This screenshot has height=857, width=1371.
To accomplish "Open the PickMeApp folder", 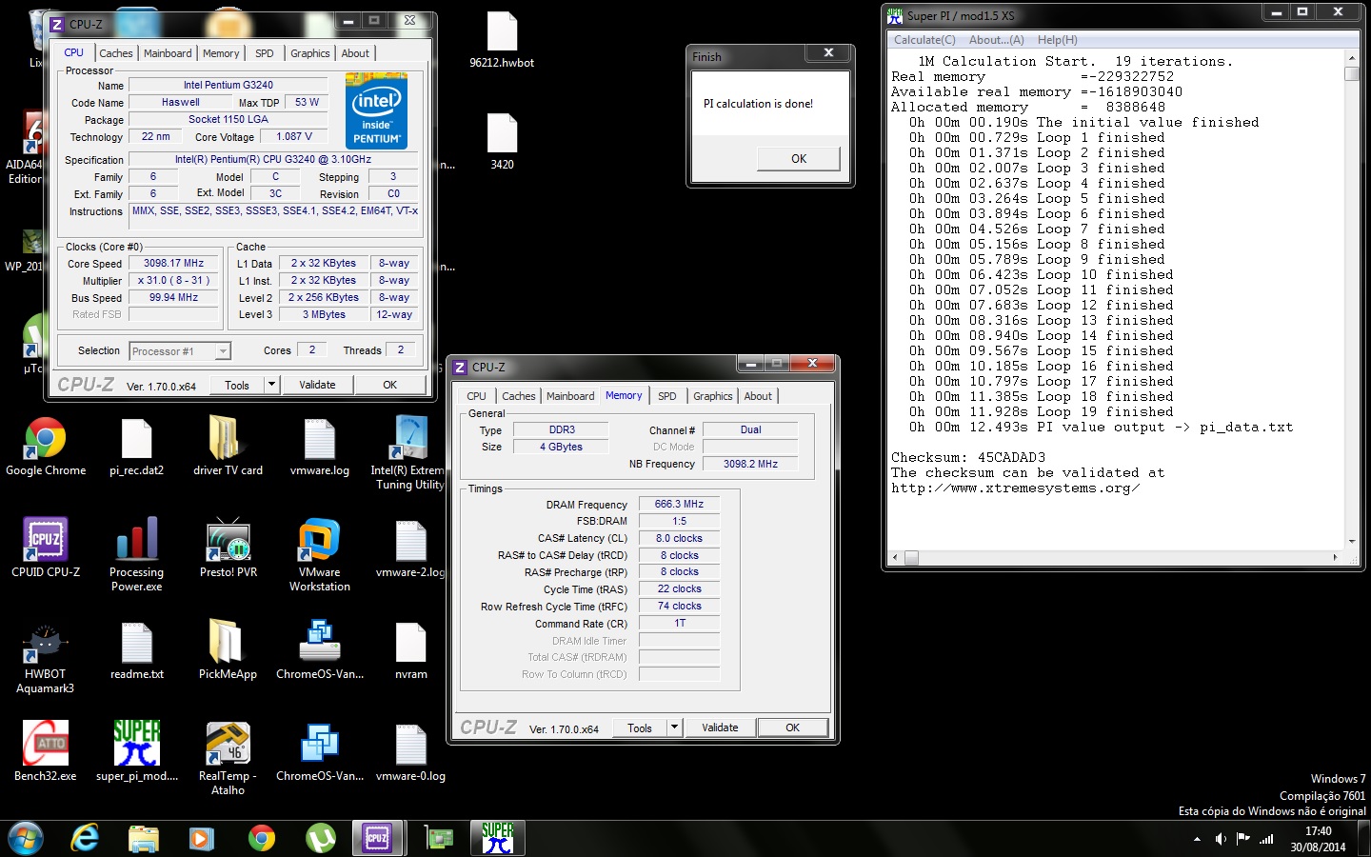I will point(228,651).
